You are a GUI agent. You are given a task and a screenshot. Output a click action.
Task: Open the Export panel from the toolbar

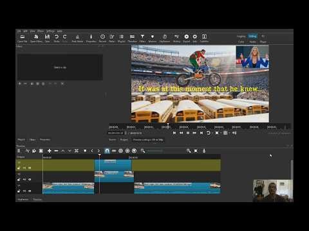coord(187,38)
